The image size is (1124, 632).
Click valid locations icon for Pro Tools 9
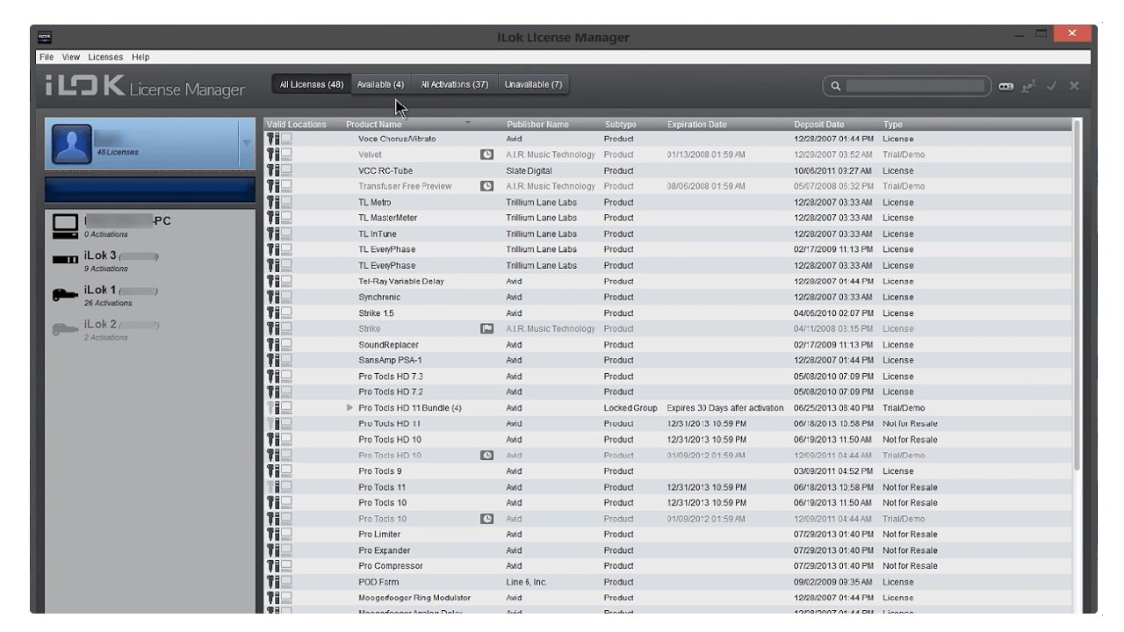(280, 471)
